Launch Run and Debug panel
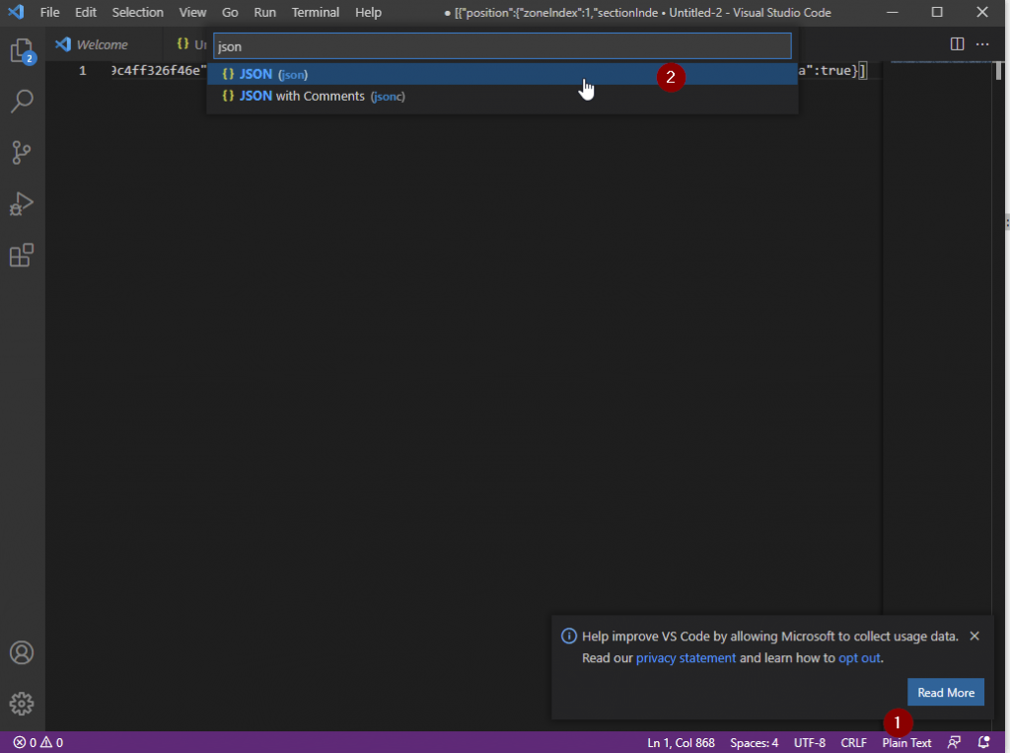 coord(22,203)
